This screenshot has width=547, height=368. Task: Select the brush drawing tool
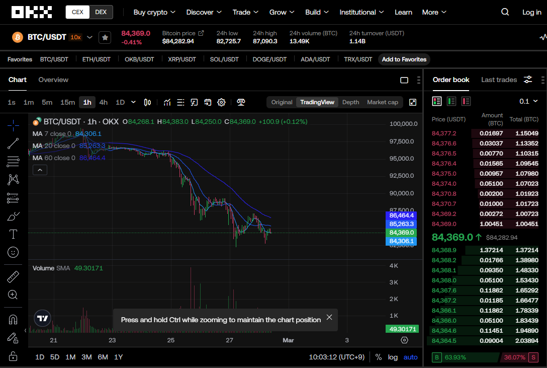13,216
